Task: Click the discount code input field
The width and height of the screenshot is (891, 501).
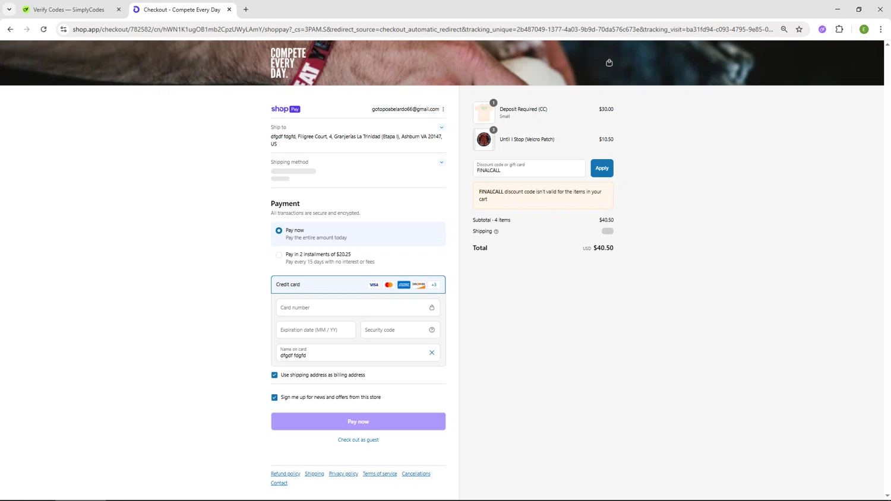Action: 529,168
